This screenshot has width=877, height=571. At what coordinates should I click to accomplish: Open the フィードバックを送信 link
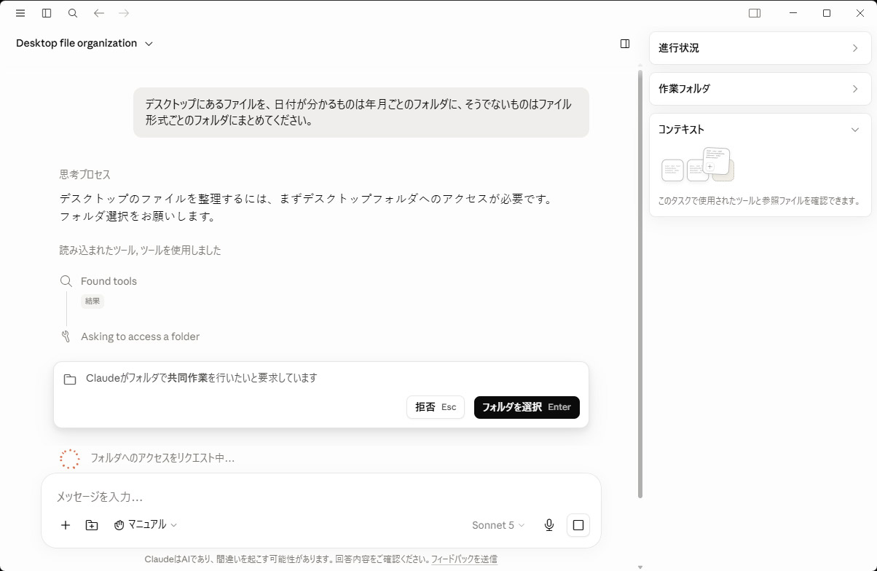click(x=464, y=559)
